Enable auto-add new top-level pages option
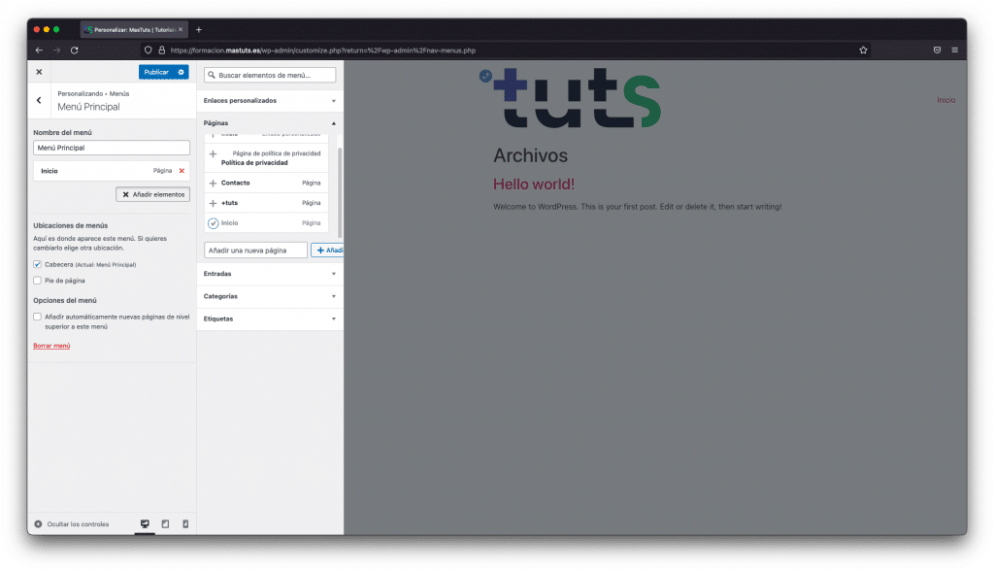The image size is (994, 571). pos(37,317)
